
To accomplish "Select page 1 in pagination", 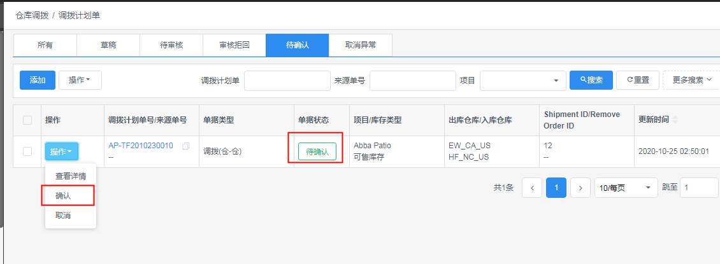I will pyautogui.click(x=556, y=188).
